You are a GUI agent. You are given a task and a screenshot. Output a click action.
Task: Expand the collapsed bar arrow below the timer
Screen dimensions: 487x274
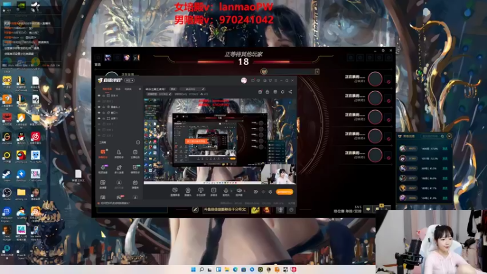(317, 72)
